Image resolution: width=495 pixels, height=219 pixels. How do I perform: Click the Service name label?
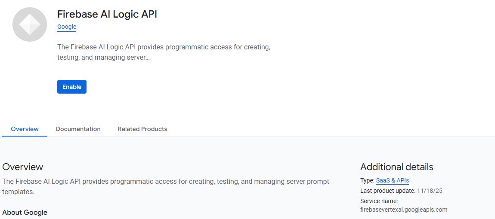[379, 201]
